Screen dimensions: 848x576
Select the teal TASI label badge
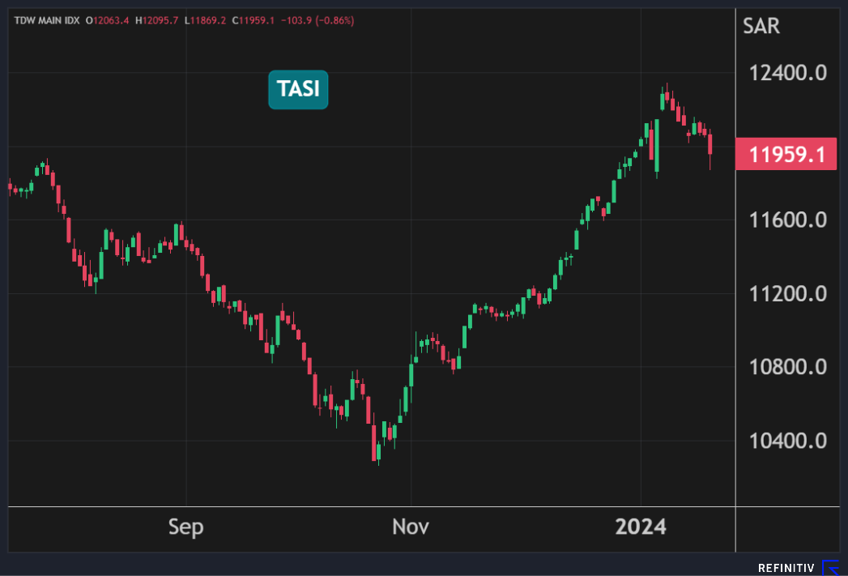(x=298, y=90)
